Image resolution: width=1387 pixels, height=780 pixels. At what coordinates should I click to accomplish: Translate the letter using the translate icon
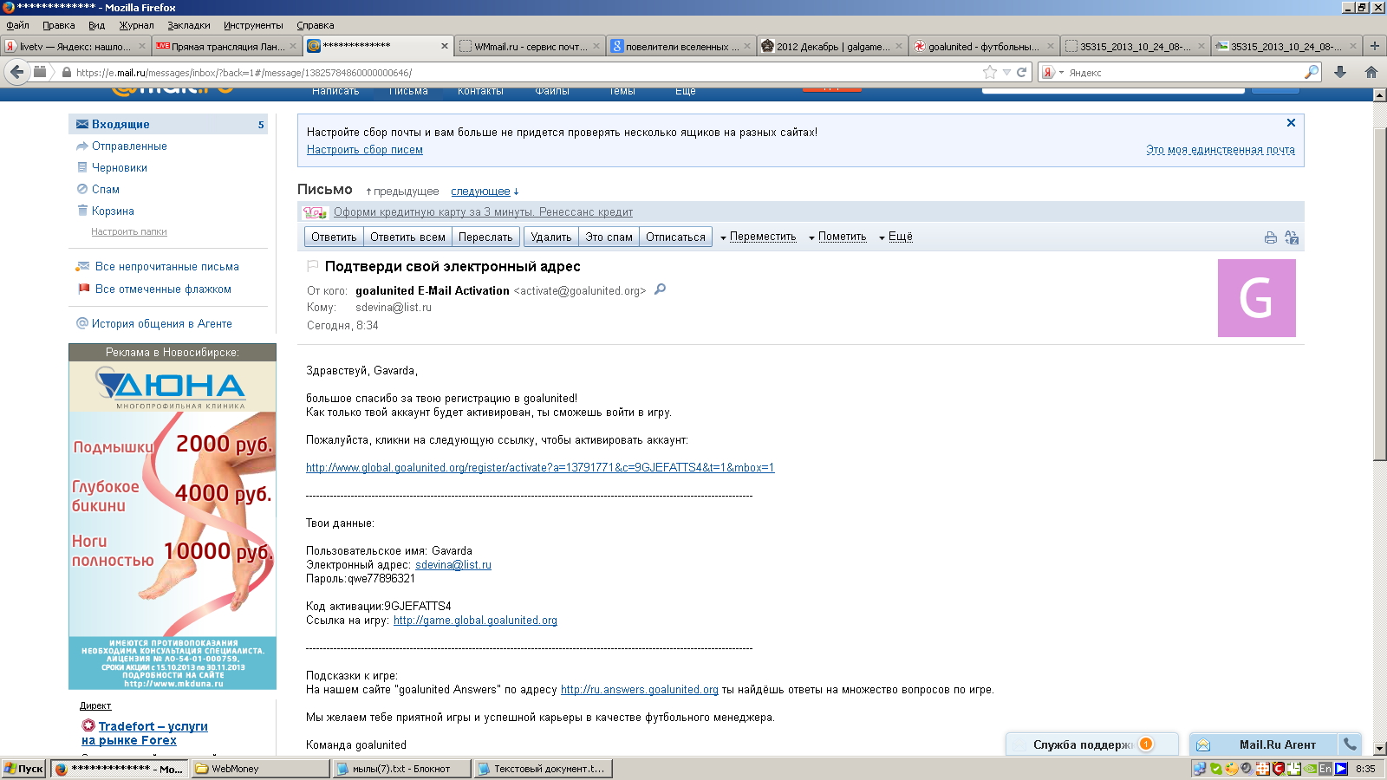point(1292,237)
